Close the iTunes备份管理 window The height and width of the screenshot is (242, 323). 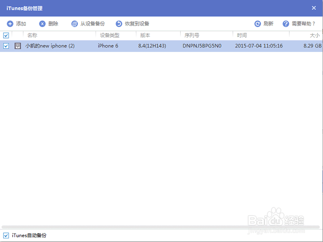pyautogui.click(x=314, y=8)
